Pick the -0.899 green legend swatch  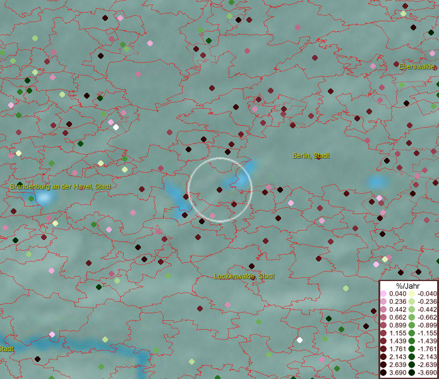(x=412, y=325)
